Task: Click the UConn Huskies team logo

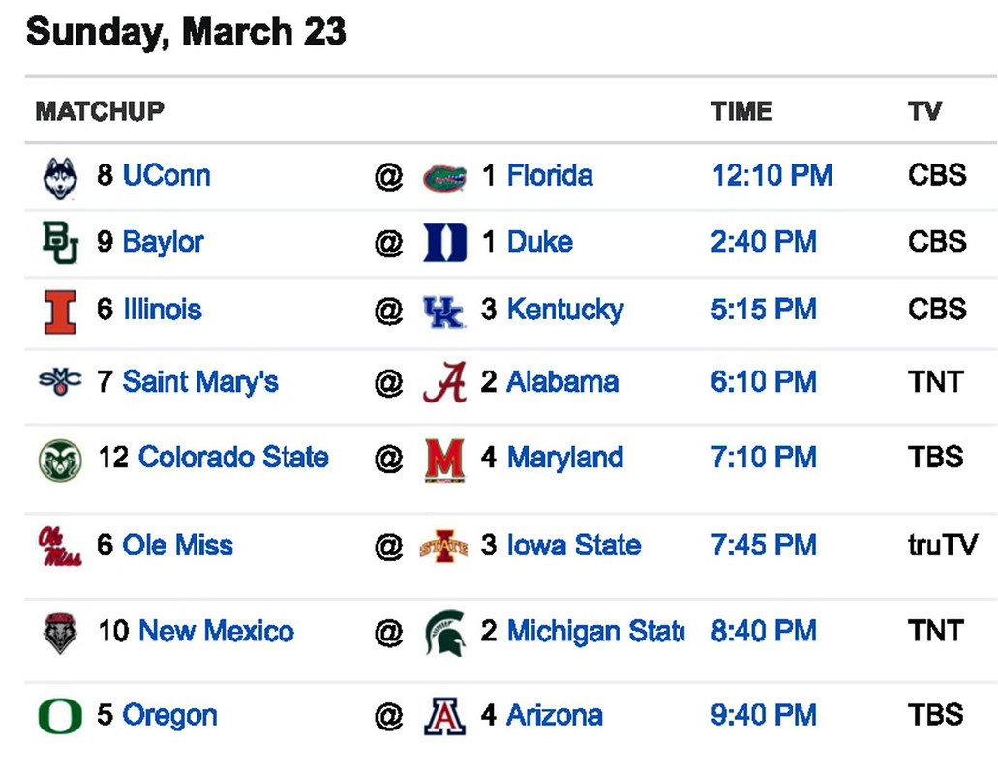Action: point(59,177)
